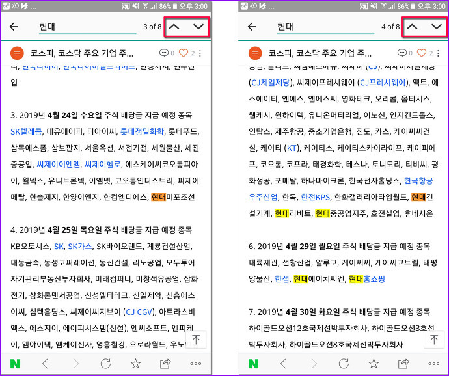Open comments bubble in left phone
Viewport: 449px width, 376px height.
(x=164, y=53)
